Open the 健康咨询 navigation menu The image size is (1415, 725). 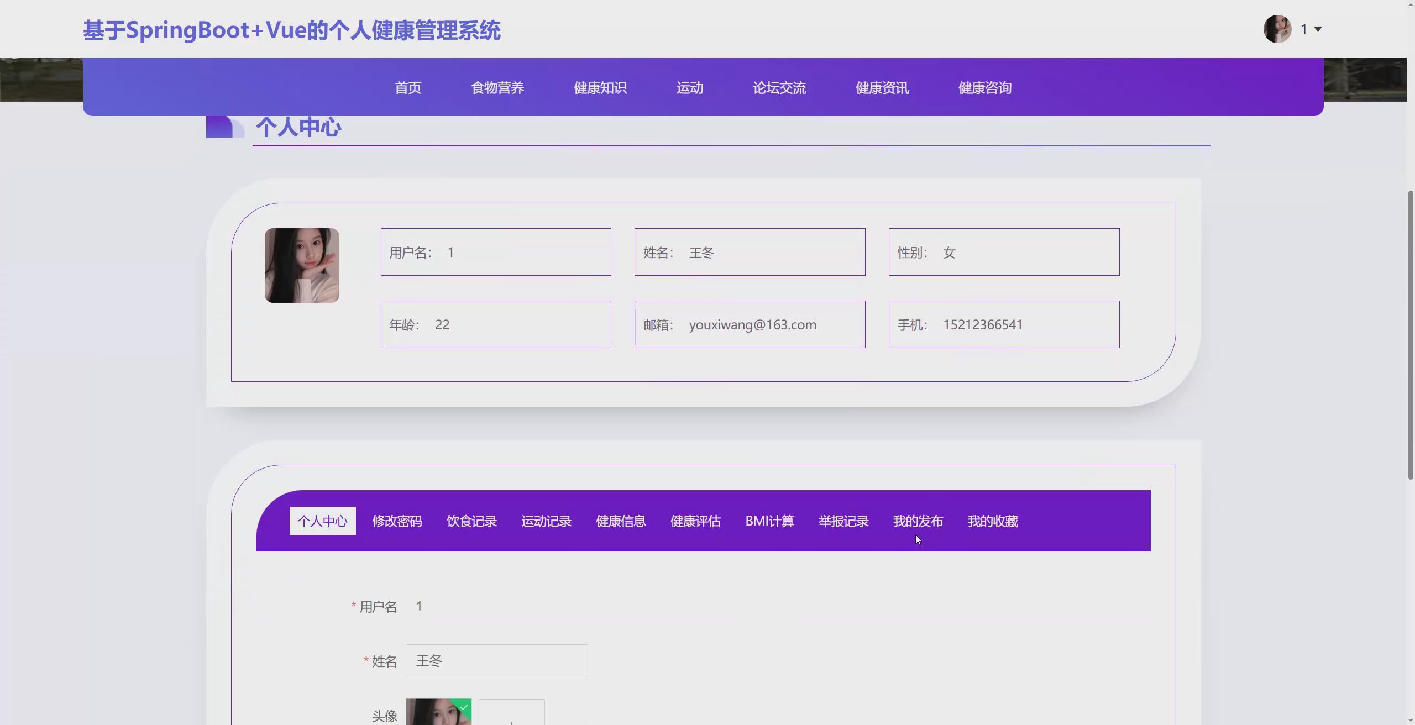[x=984, y=87]
